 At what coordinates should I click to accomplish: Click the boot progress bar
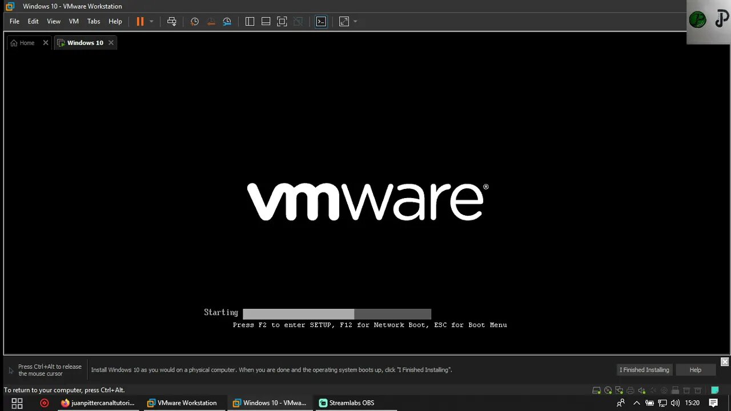(x=337, y=314)
